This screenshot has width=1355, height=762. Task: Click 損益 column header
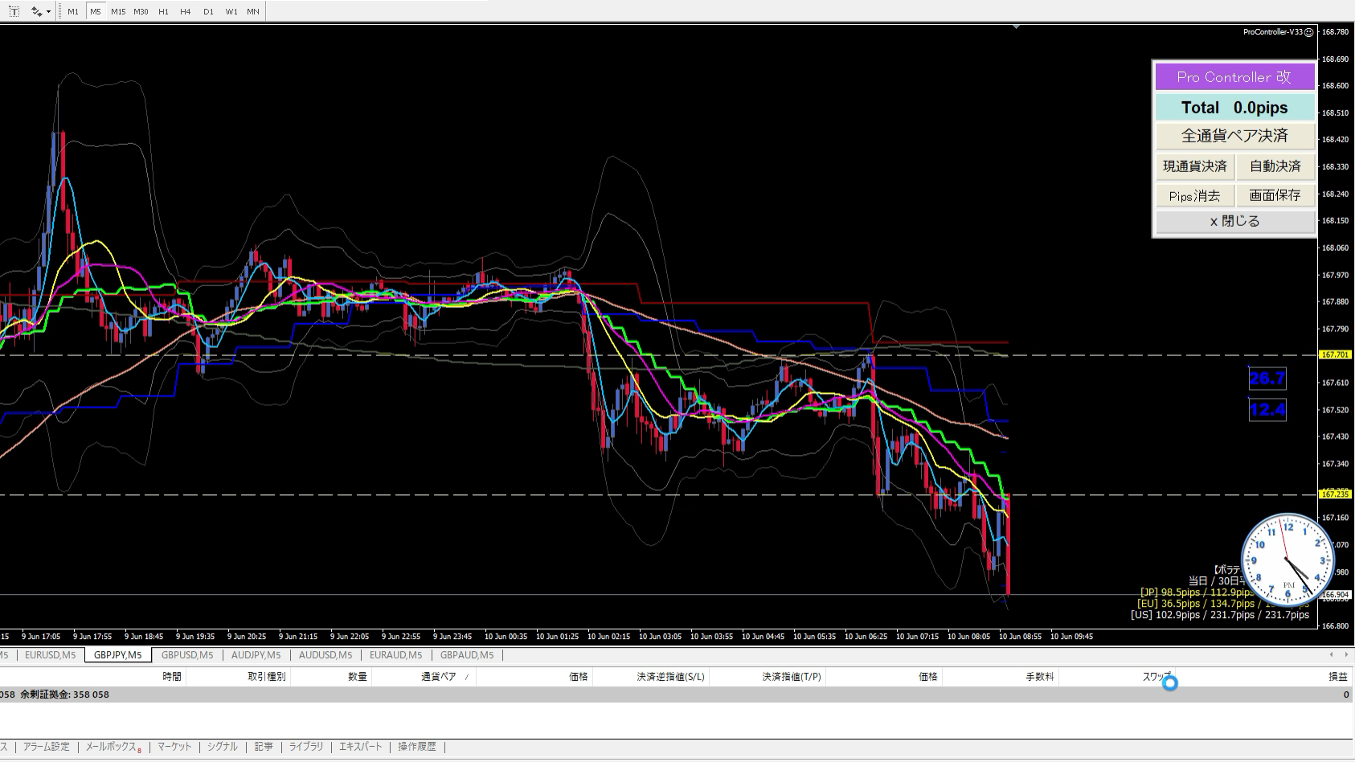[x=1338, y=677]
